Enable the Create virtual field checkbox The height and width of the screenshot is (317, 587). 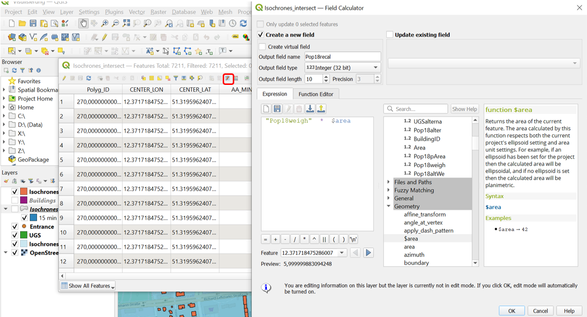(x=262, y=47)
